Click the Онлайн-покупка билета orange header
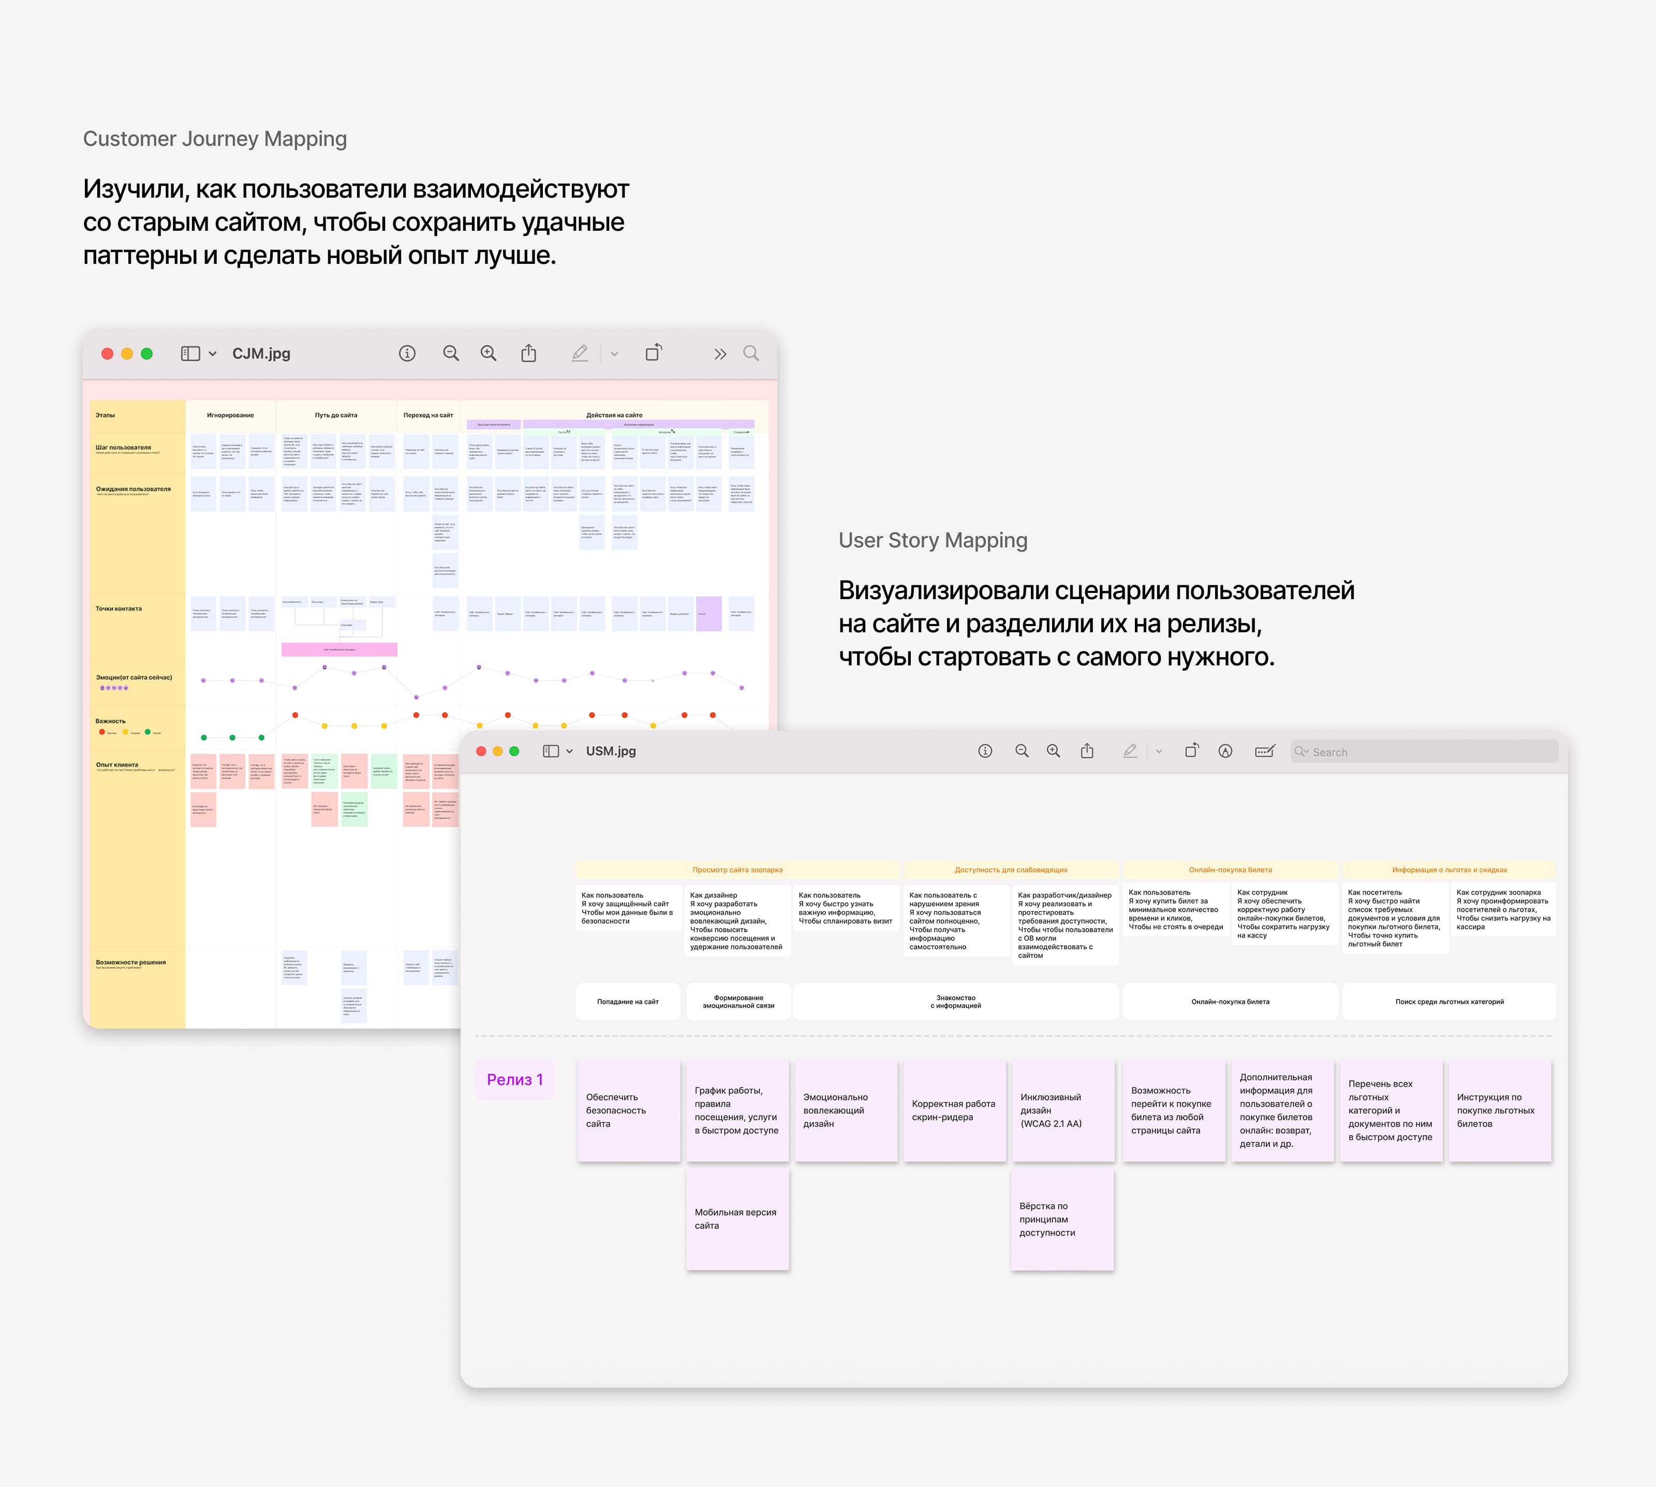1656x1487 pixels. pyautogui.click(x=1230, y=869)
